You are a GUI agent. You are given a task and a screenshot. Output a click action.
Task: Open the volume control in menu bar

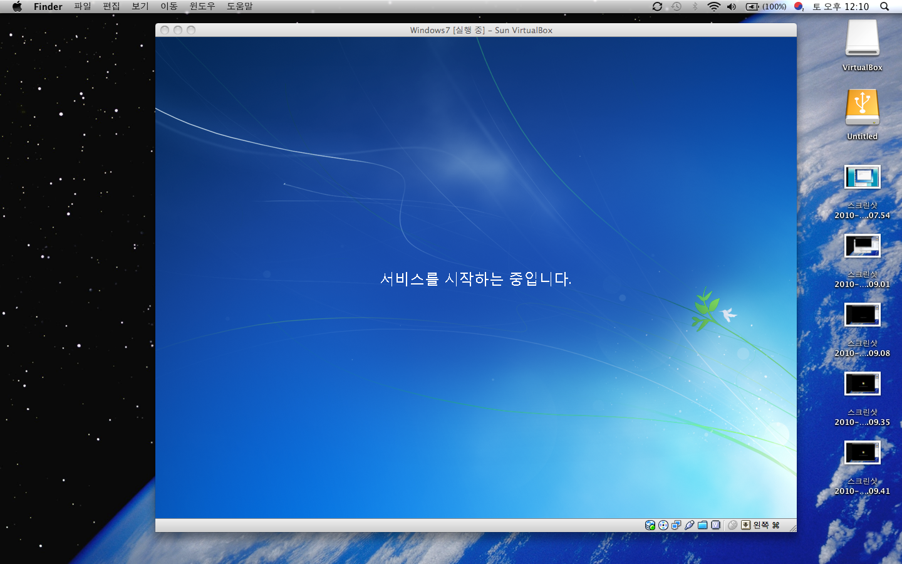click(x=732, y=6)
